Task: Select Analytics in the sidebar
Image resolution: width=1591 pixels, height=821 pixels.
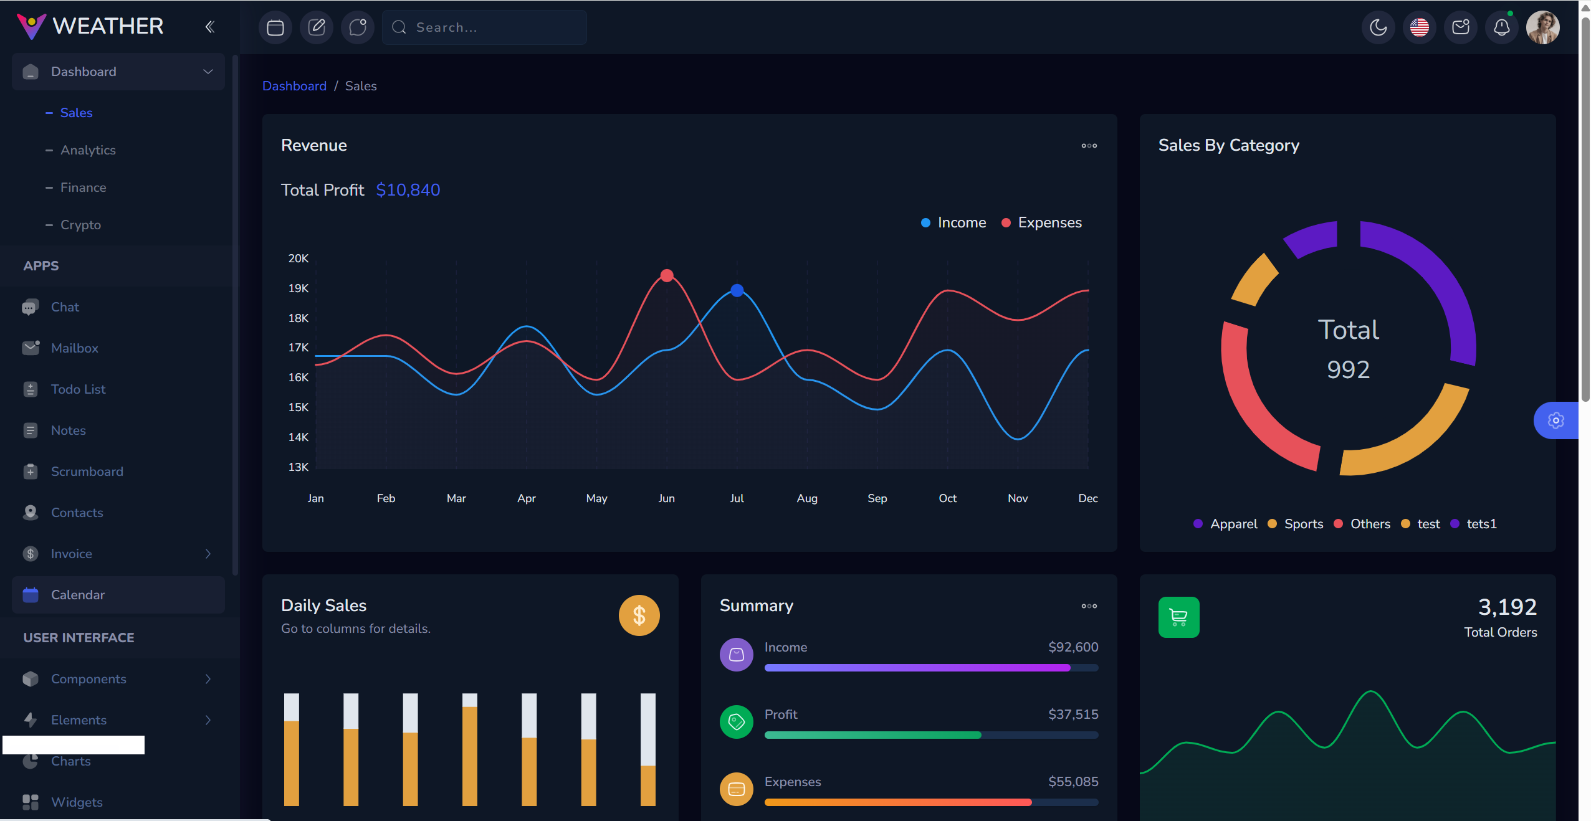Action: pos(88,150)
